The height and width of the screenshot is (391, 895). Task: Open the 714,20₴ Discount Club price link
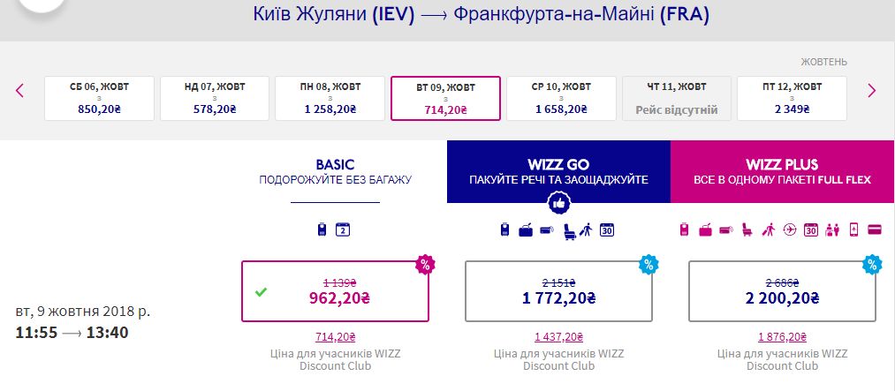point(335,337)
